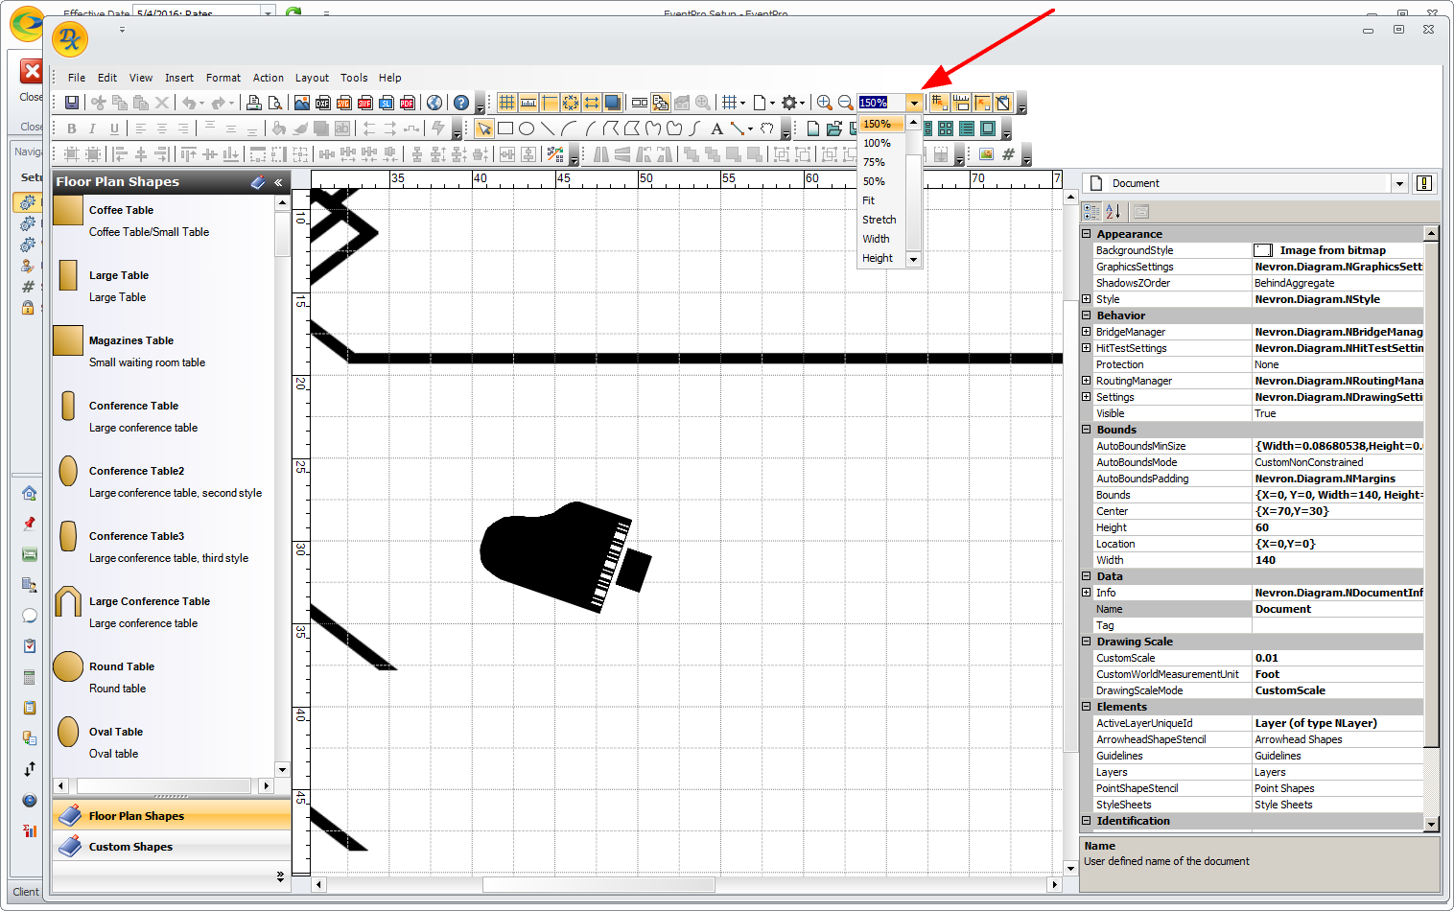The image size is (1454, 911).
Task: Switch to the Floor Plan Shapes group
Action: click(x=172, y=816)
